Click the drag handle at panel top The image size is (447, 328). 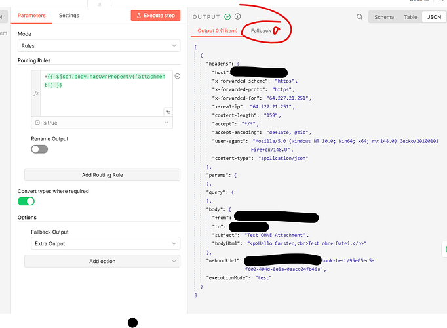click(99, 4)
